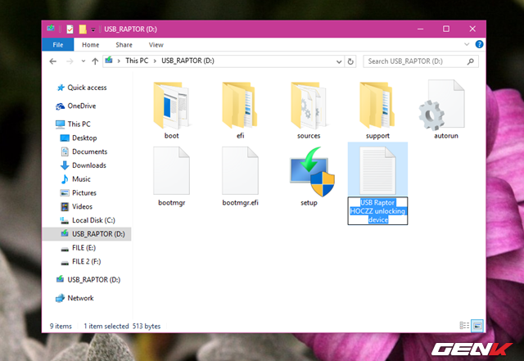This screenshot has width=524, height=361.
Task: Select the USB Raptor unlocking device file icon
Action: pyautogui.click(x=377, y=170)
